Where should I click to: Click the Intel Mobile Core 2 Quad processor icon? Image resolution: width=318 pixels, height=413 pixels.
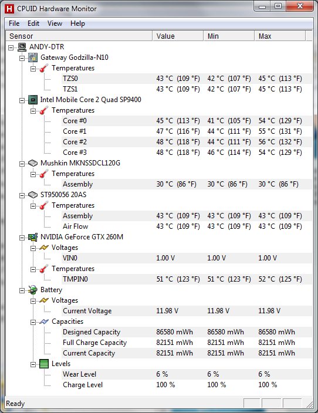(x=33, y=100)
